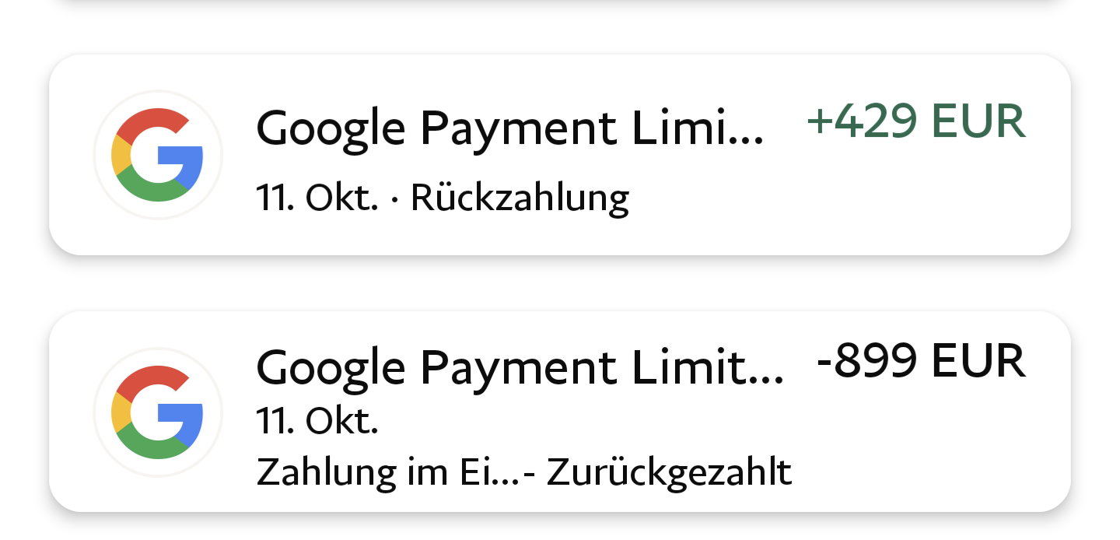Expand the truncated "Google Payment Limi..." ellipsis

(x=748, y=140)
